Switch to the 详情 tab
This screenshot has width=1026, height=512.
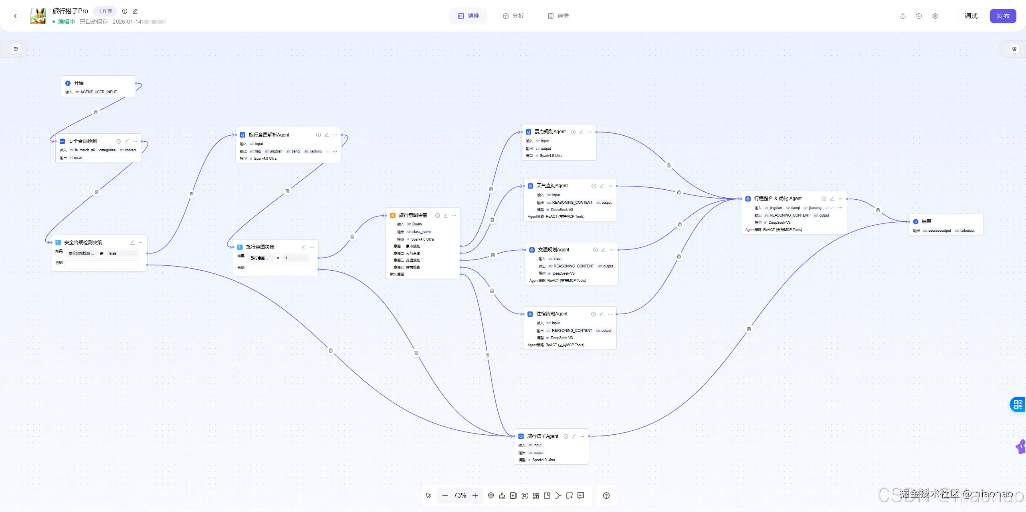558,16
